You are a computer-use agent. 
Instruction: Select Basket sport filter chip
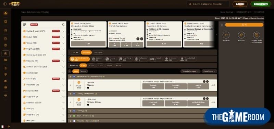(x=98, y=59)
